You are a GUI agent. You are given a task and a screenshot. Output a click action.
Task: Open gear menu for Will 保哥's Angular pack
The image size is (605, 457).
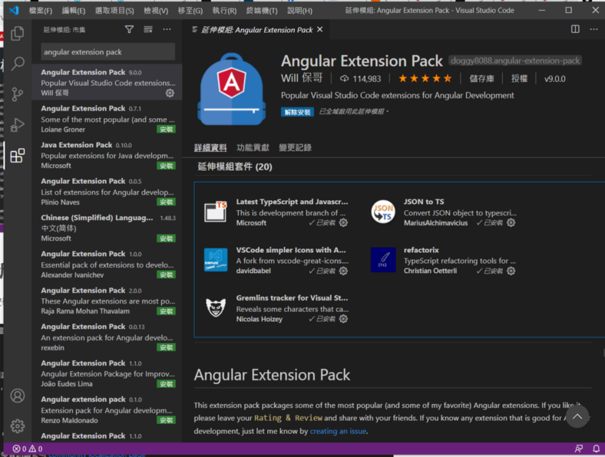[170, 94]
